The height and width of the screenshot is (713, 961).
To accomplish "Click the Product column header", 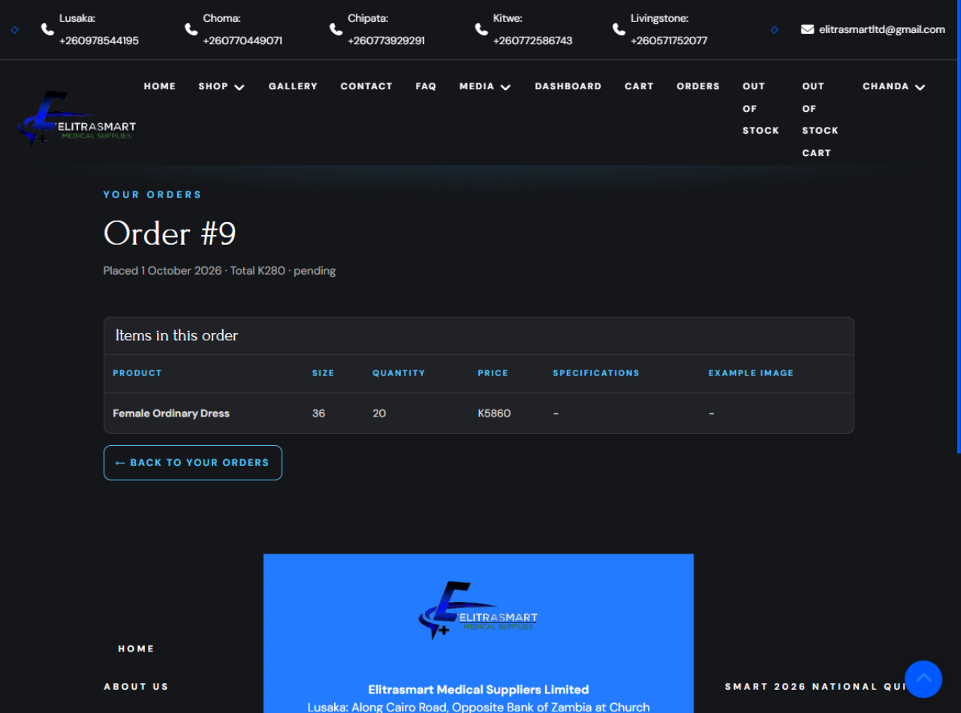I will (x=137, y=373).
